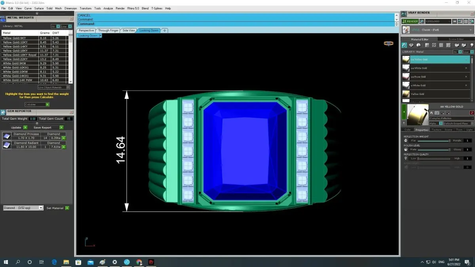Open the Looking Down viewport title dropdown
Image resolution: width=475 pixels, height=267 pixels.
[x=101, y=36]
